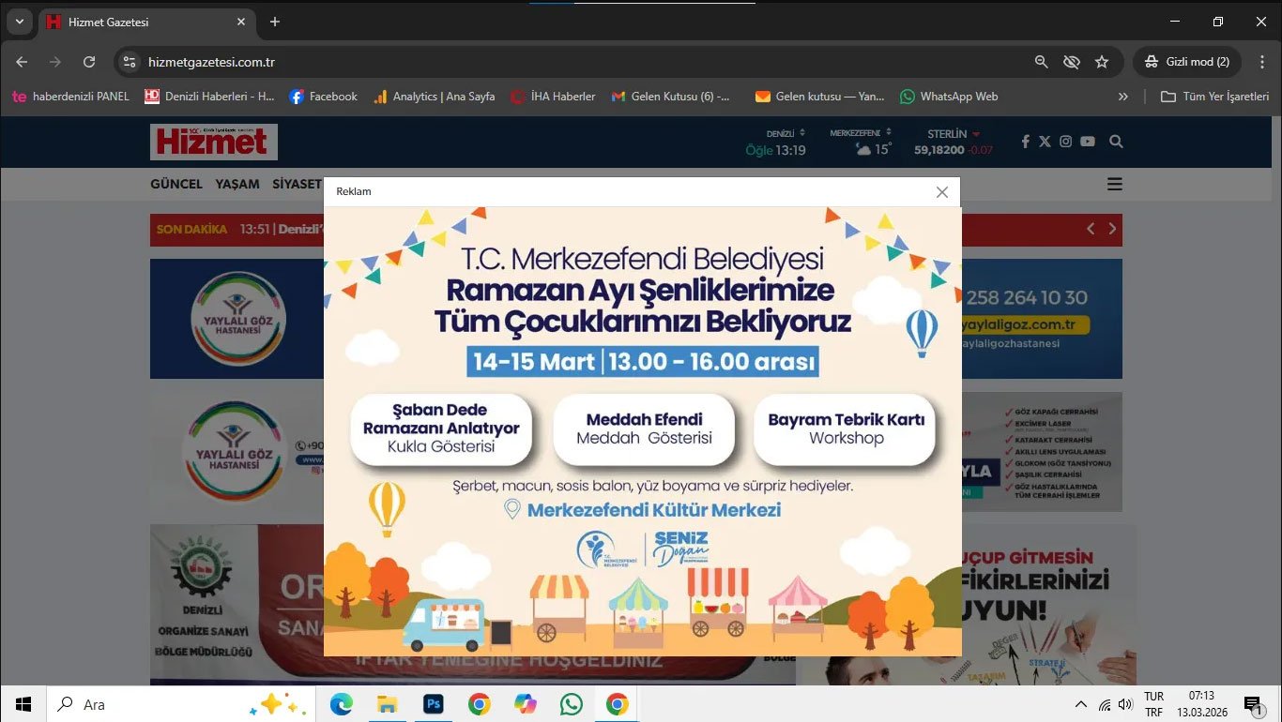
Task: Open Instagram from the site header icons
Action: coord(1065,141)
